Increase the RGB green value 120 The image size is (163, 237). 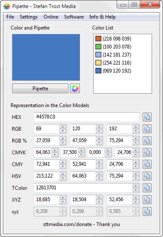point(99,127)
